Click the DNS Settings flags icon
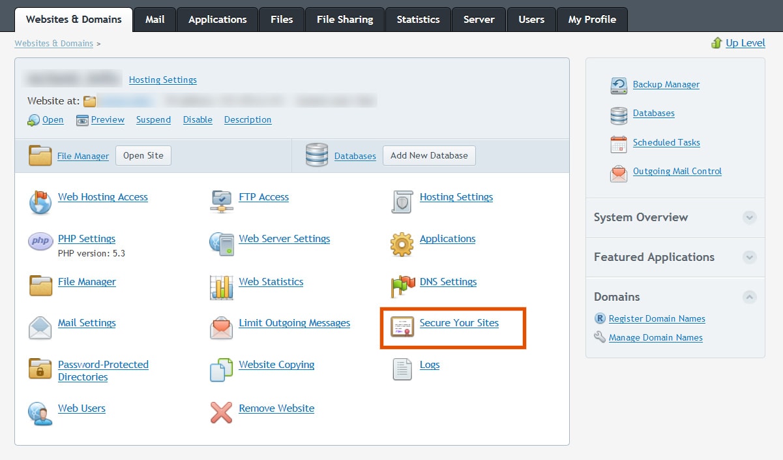783x460 pixels. pyautogui.click(x=402, y=286)
